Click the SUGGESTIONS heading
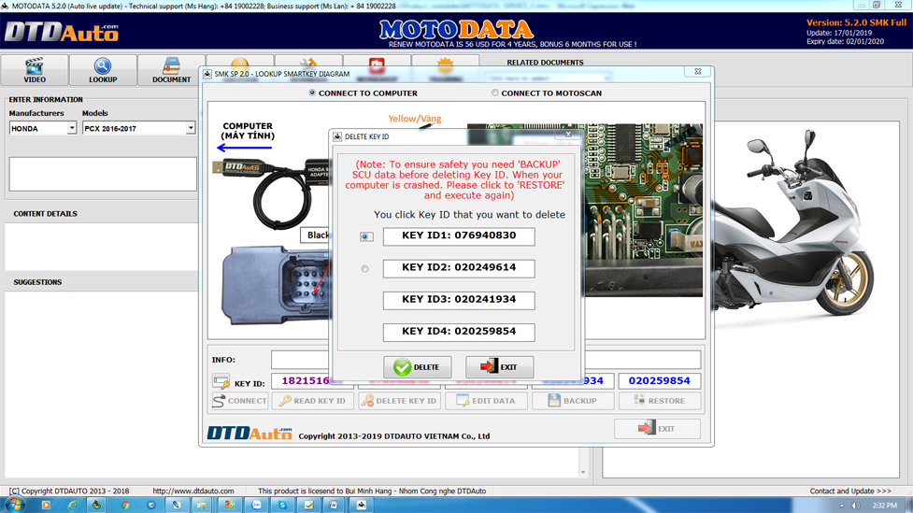The width and height of the screenshot is (913, 513). [38, 282]
